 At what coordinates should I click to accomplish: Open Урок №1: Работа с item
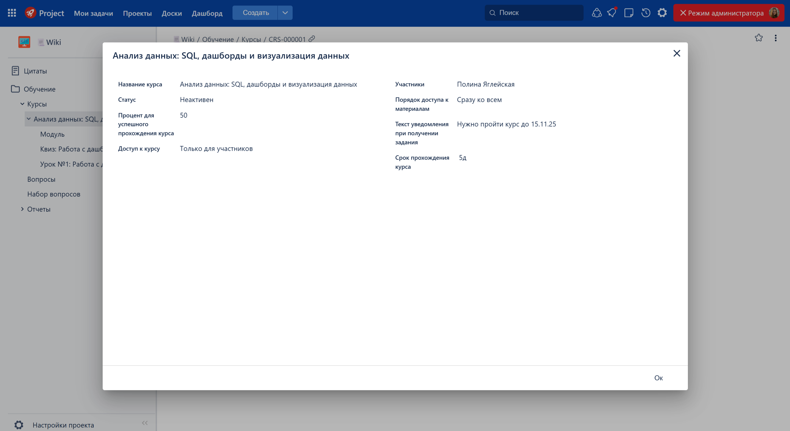pyautogui.click(x=71, y=164)
